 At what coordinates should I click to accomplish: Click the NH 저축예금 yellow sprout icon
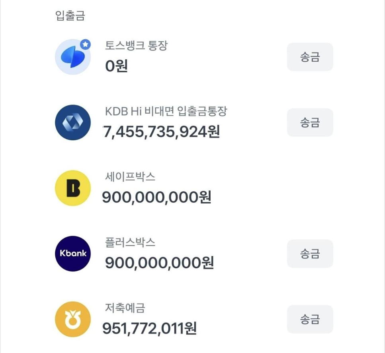click(72, 319)
